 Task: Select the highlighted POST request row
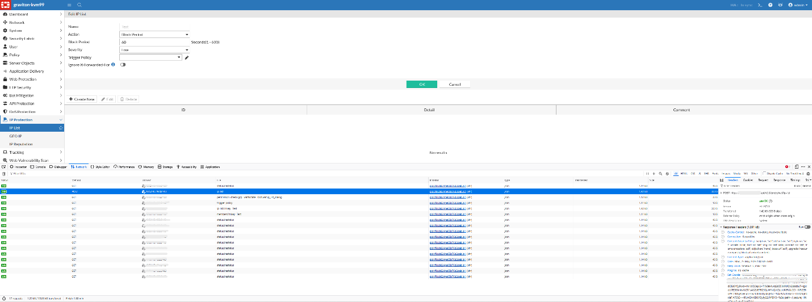click(x=359, y=192)
